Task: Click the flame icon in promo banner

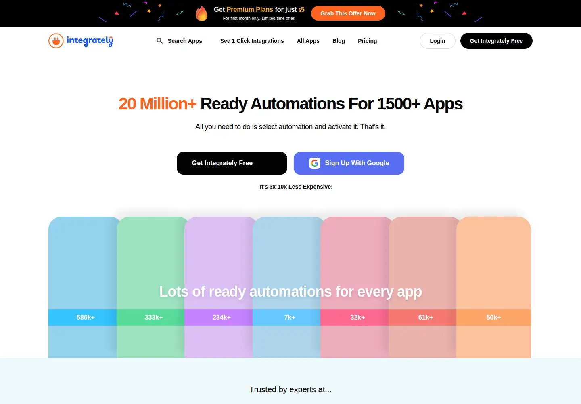Action: click(x=201, y=13)
